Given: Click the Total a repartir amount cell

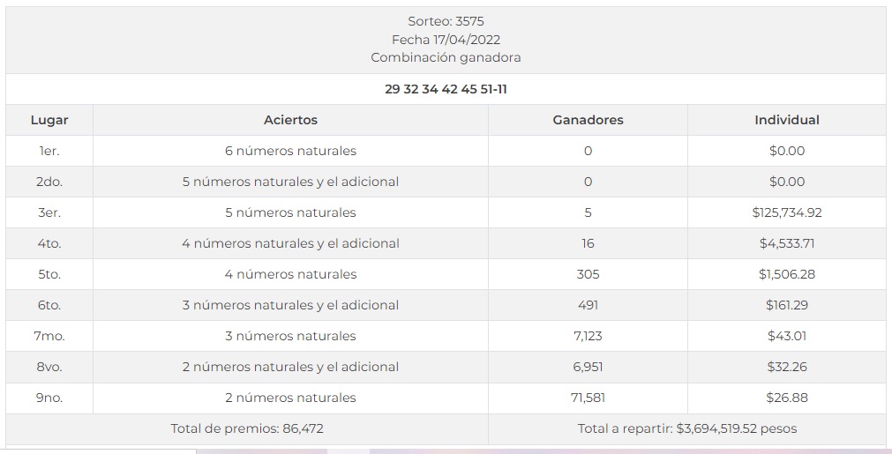Looking at the screenshot, I should click(x=687, y=428).
